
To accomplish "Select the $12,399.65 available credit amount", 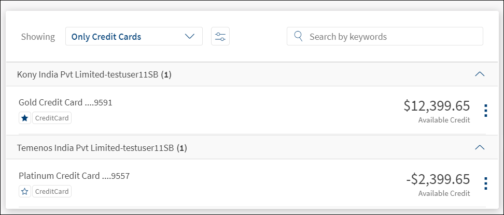I will click(437, 106).
